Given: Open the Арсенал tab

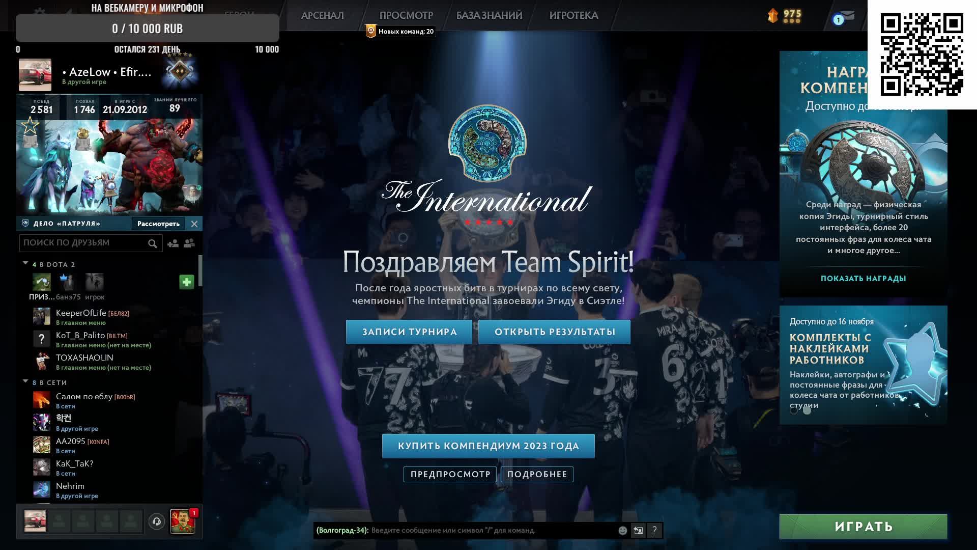Looking at the screenshot, I should point(322,16).
